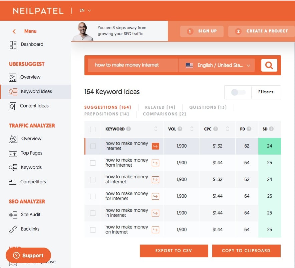295x268 pixels.
Task: Click the Menu label in sidebar
Action: [x=30, y=31]
